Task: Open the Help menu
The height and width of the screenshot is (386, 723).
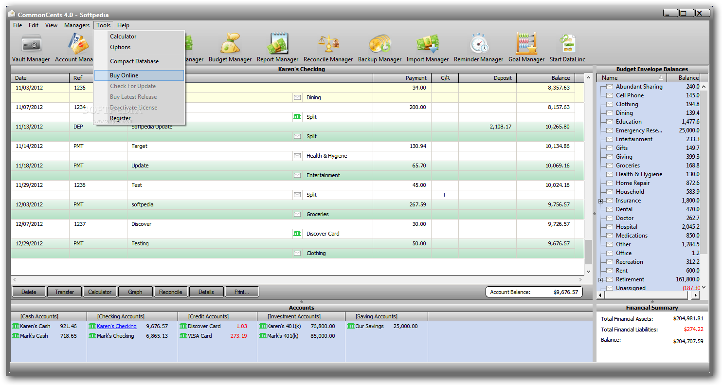Action: 123,25
